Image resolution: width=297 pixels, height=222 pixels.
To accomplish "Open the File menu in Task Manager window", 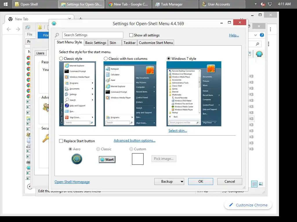I will coord(30,34).
